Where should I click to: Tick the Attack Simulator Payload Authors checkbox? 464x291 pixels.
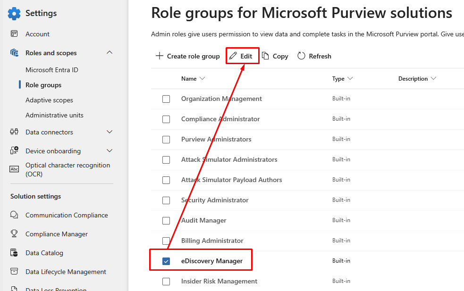[x=166, y=180]
